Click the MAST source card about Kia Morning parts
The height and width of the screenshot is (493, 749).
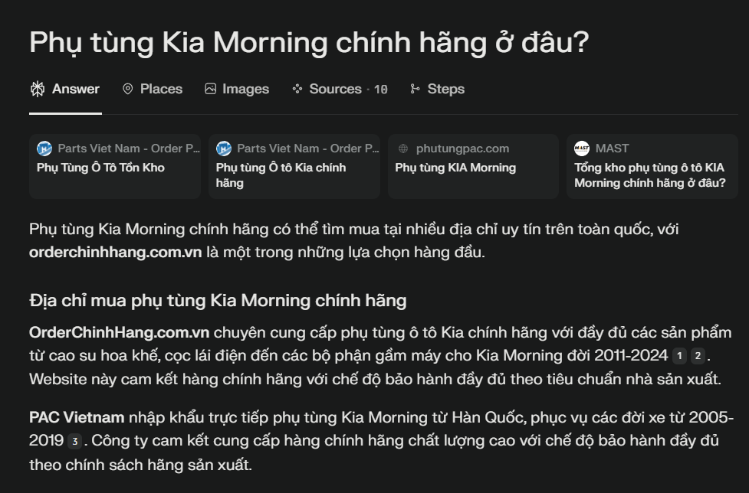[x=652, y=166]
